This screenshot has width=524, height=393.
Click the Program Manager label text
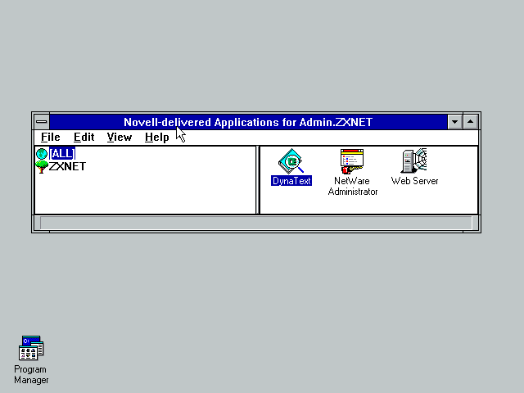click(31, 375)
